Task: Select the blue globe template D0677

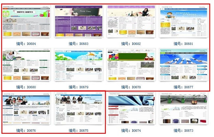Action: tap(183, 66)
